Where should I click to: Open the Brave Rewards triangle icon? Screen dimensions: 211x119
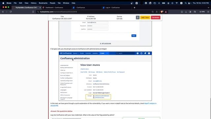pos(166,12)
